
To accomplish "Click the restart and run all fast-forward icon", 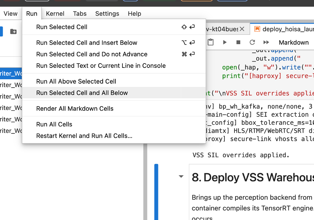I will coord(266,42).
